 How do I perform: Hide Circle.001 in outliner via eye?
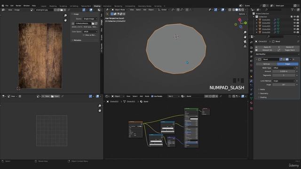tap(295, 20)
